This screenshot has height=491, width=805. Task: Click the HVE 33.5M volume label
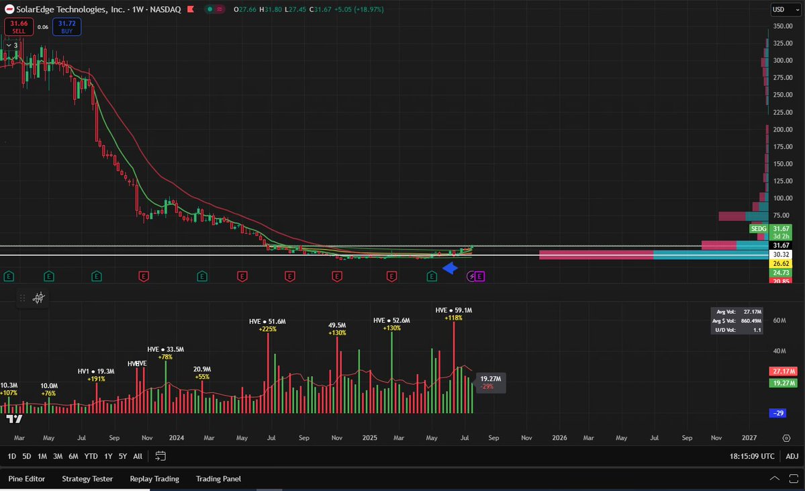(165, 349)
